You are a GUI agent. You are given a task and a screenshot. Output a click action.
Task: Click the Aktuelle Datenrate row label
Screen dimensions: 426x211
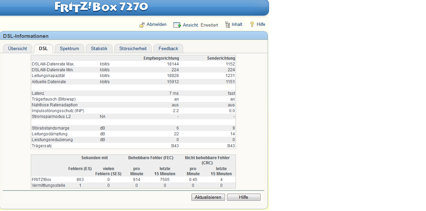[x=49, y=82]
